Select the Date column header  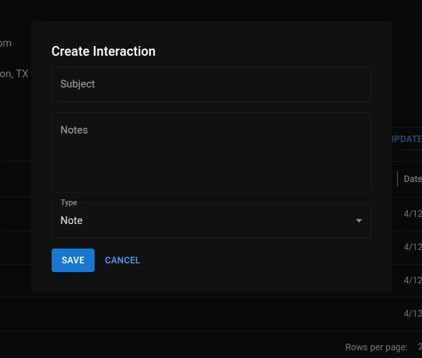[412, 178]
